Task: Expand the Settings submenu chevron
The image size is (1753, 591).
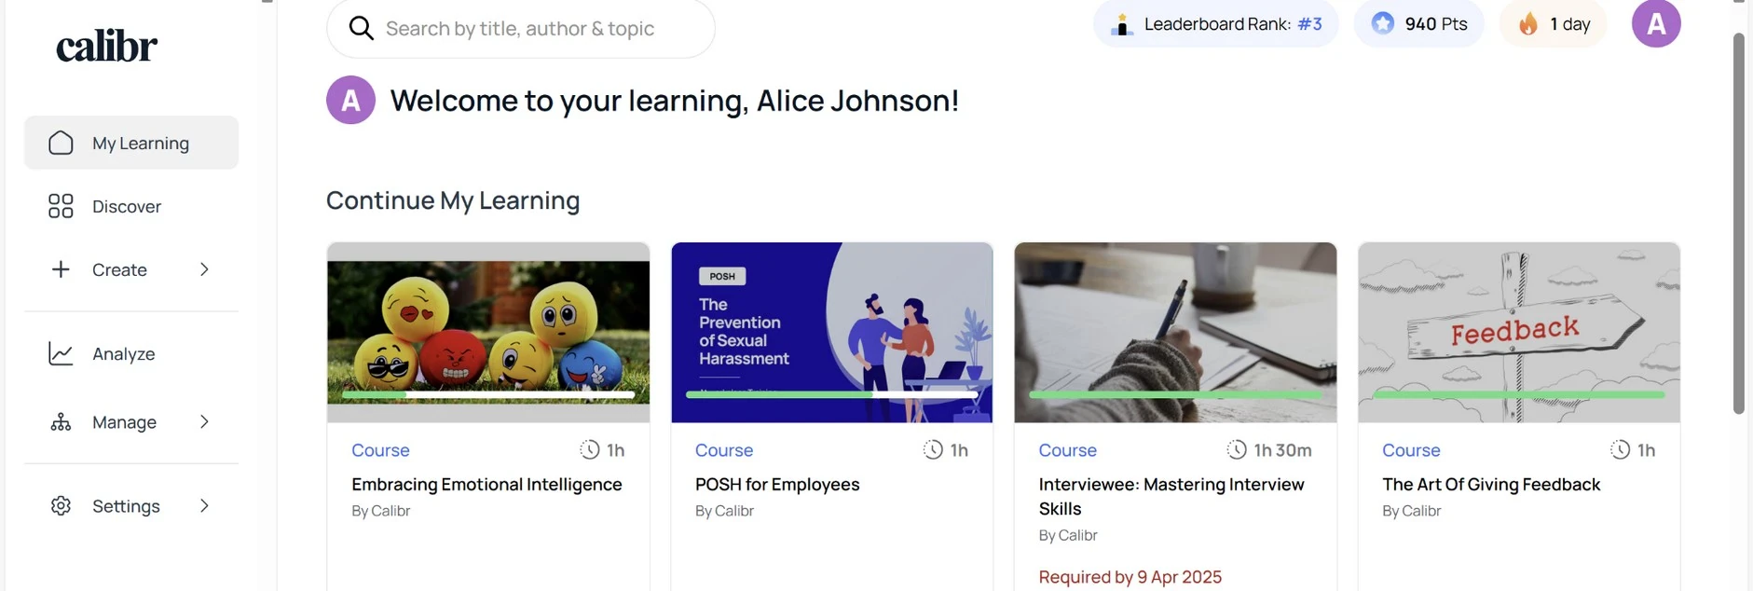Action: 204,506
